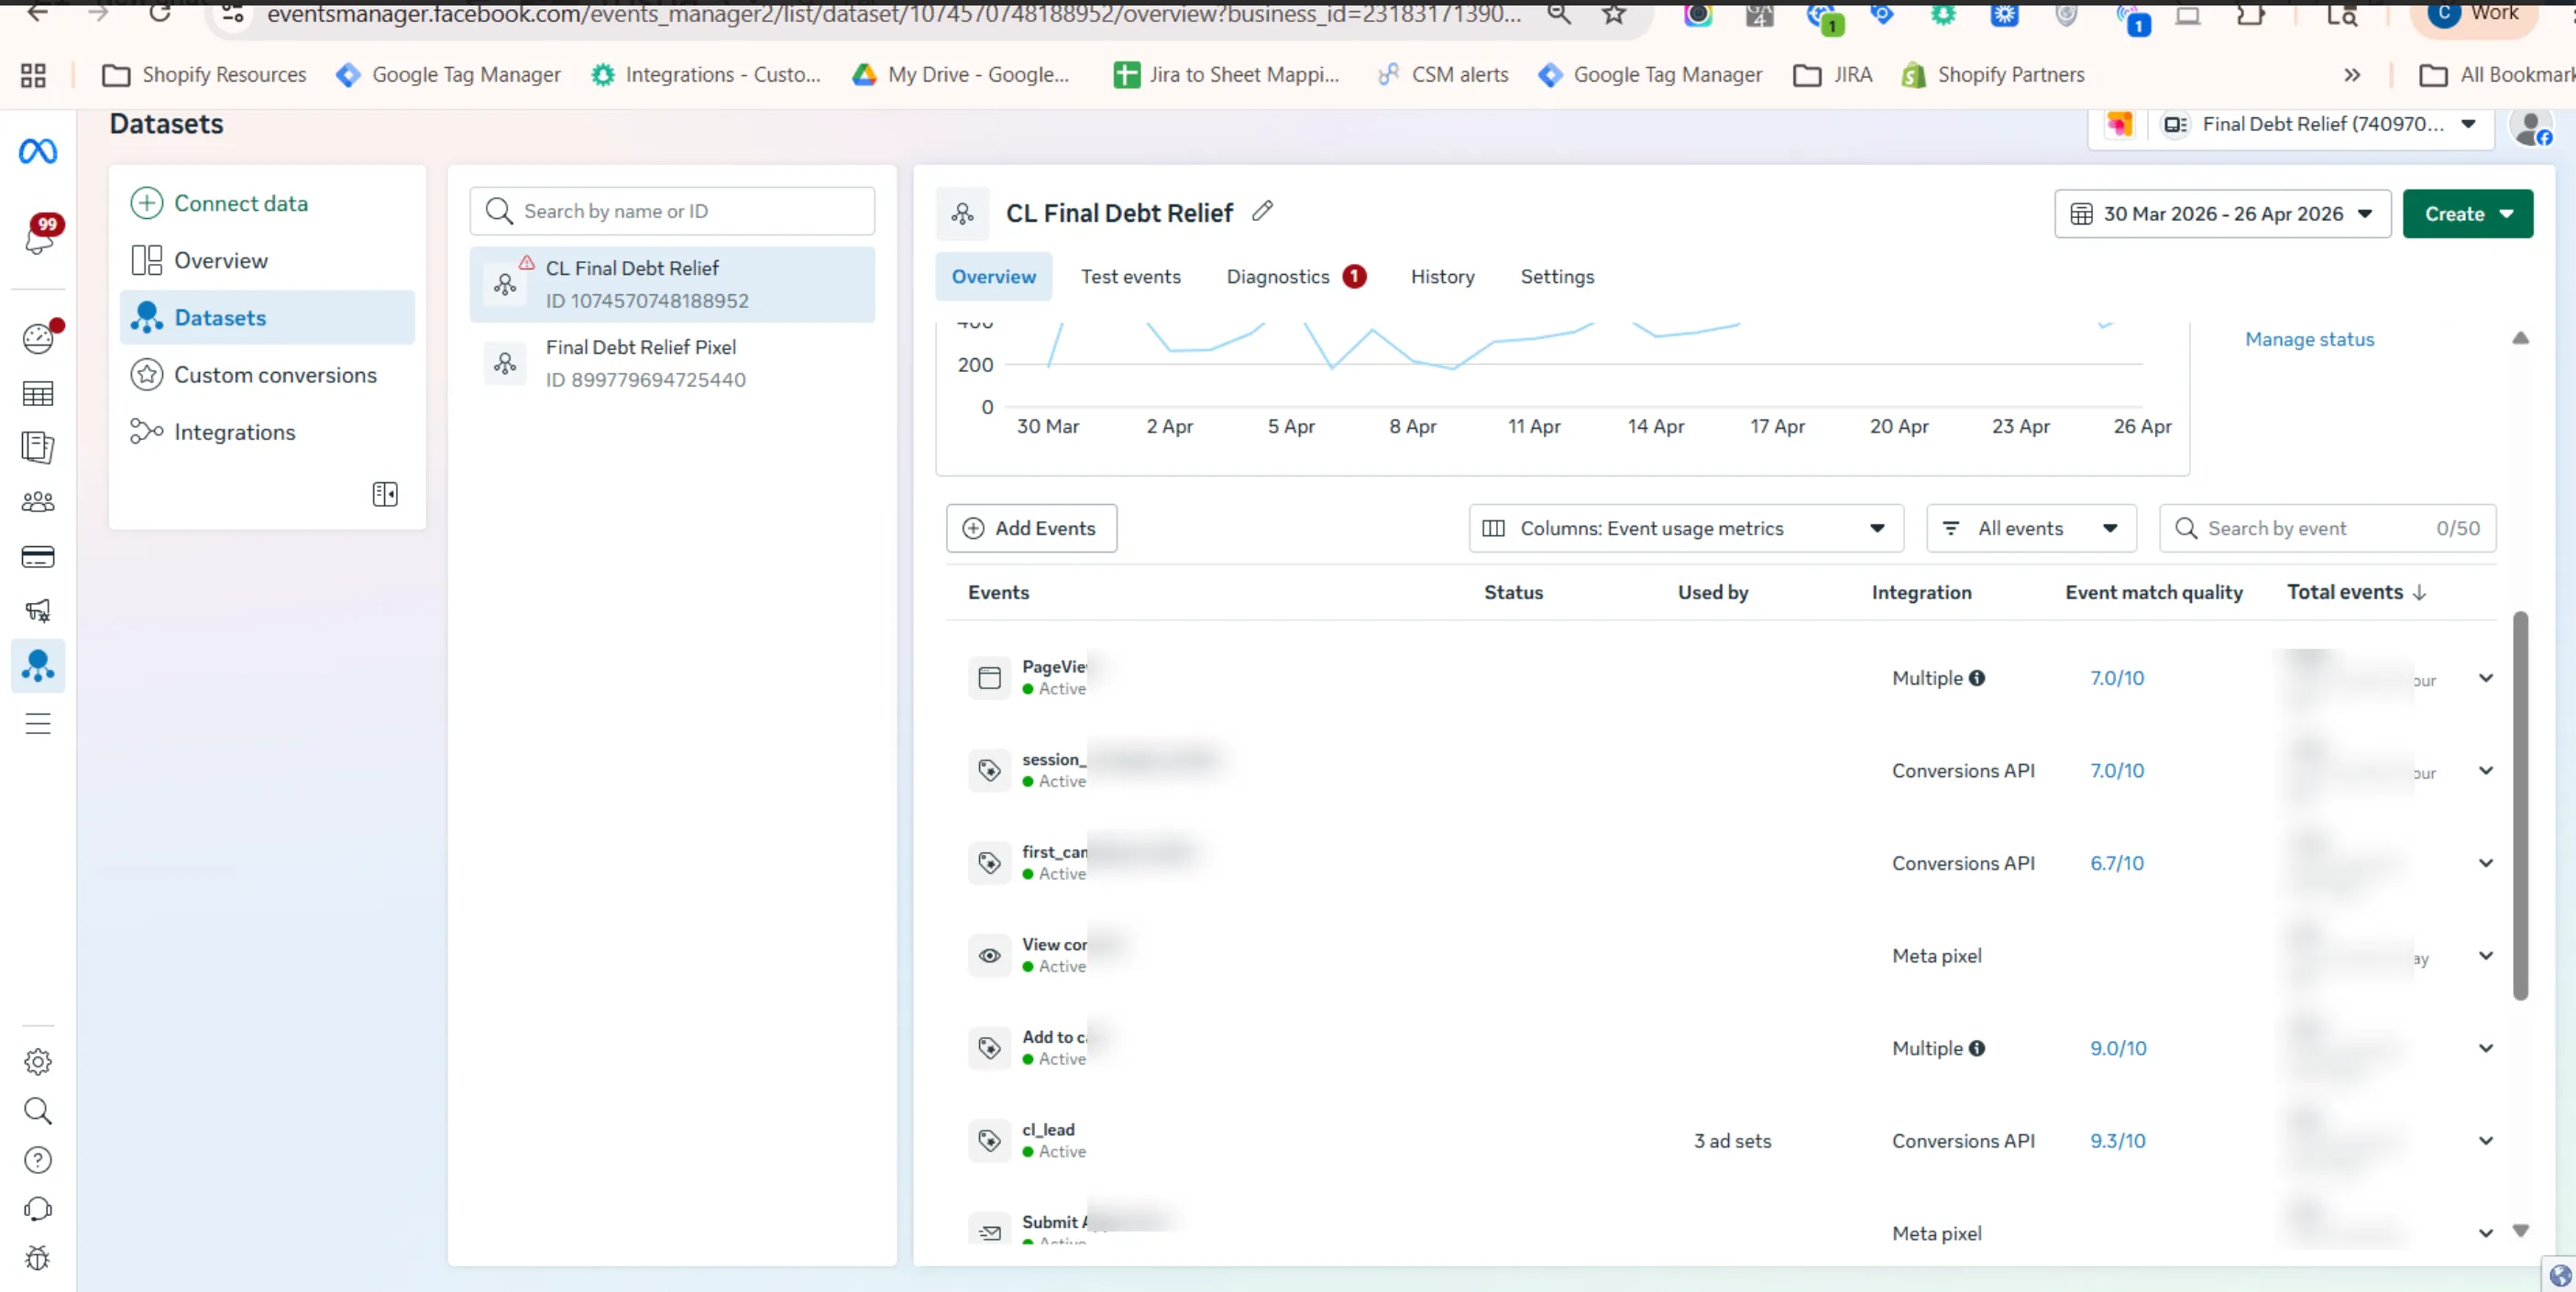Image resolution: width=2576 pixels, height=1292 pixels.
Task: Open the Diagnostics tab
Action: pyautogui.click(x=1295, y=277)
